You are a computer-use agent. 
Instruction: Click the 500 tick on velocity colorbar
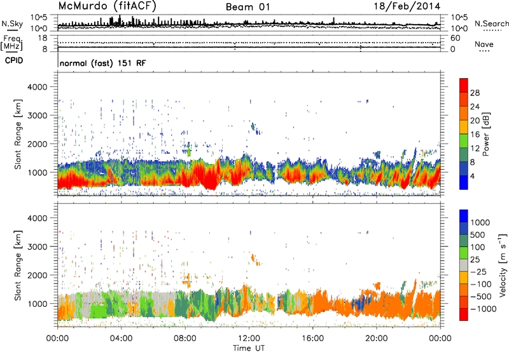click(x=478, y=234)
